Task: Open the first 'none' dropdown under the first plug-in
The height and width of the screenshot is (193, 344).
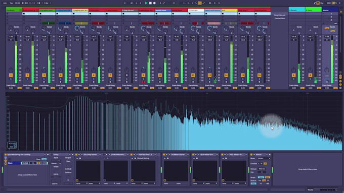Action: pos(81,183)
